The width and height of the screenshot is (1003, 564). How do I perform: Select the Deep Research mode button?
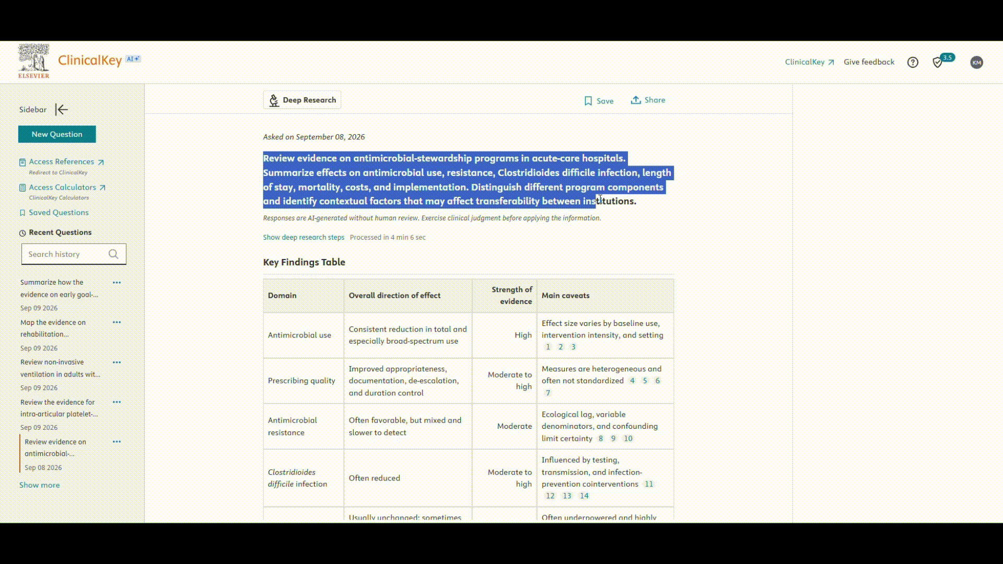pyautogui.click(x=302, y=100)
